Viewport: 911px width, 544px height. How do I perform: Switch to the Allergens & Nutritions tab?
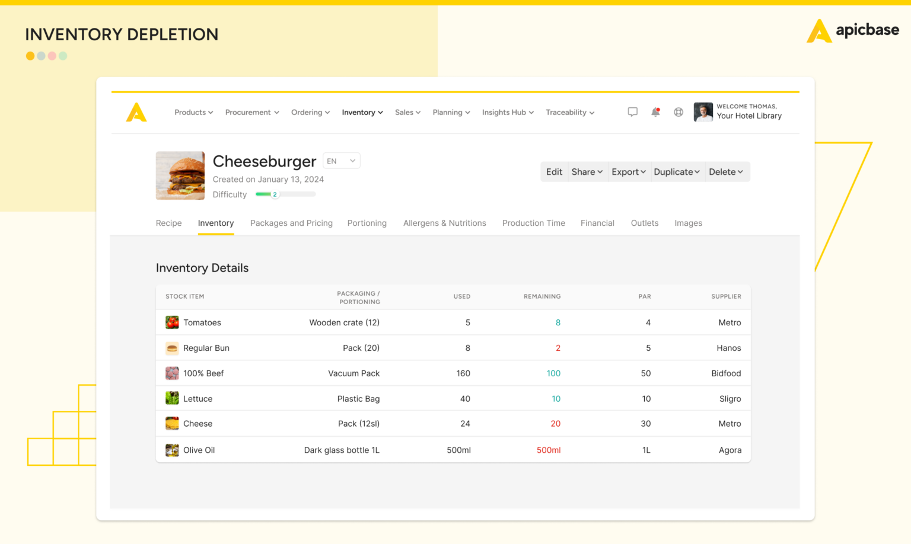(444, 223)
